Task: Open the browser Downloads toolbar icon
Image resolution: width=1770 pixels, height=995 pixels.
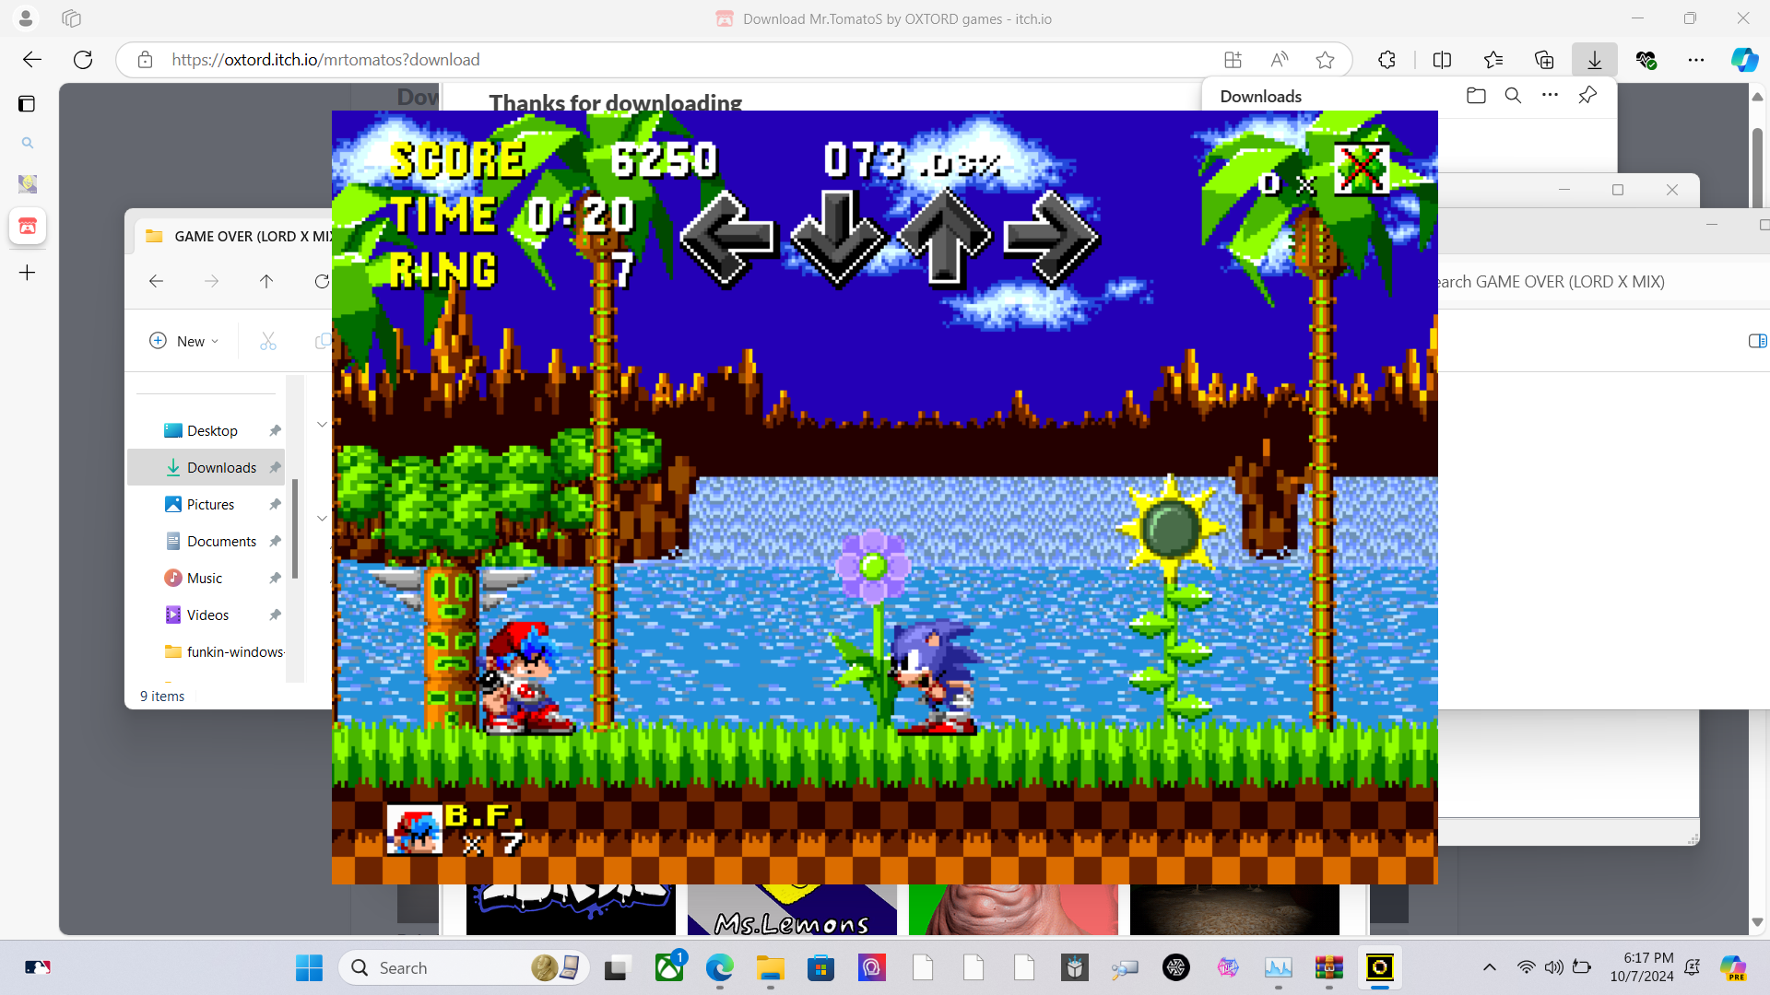Action: click(x=1594, y=60)
